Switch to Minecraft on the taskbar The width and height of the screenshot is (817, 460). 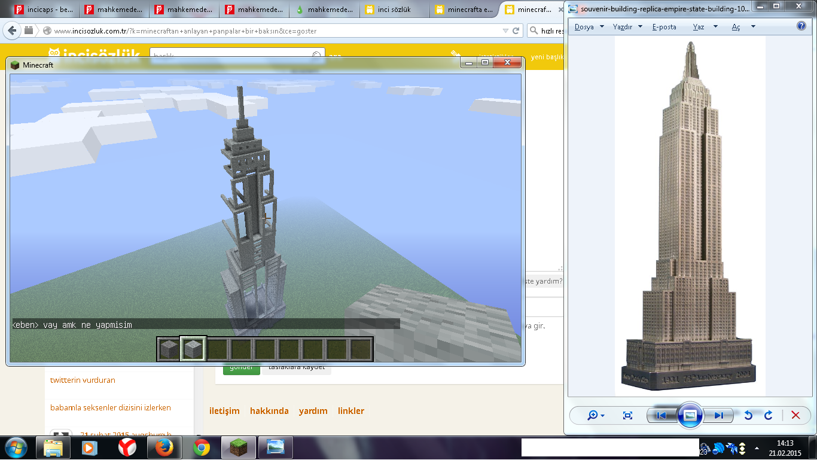tap(238, 447)
